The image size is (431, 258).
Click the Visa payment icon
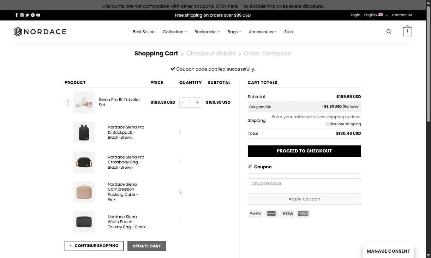pyautogui.click(x=287, y=214)
